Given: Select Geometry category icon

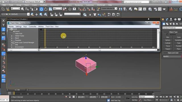Looking at the screenshot, I should coord(164,24).
